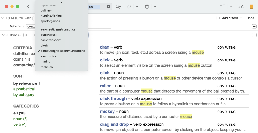Click the back navigation arrow
Screen dimensions: 258x133
click(x=29, y=7)
